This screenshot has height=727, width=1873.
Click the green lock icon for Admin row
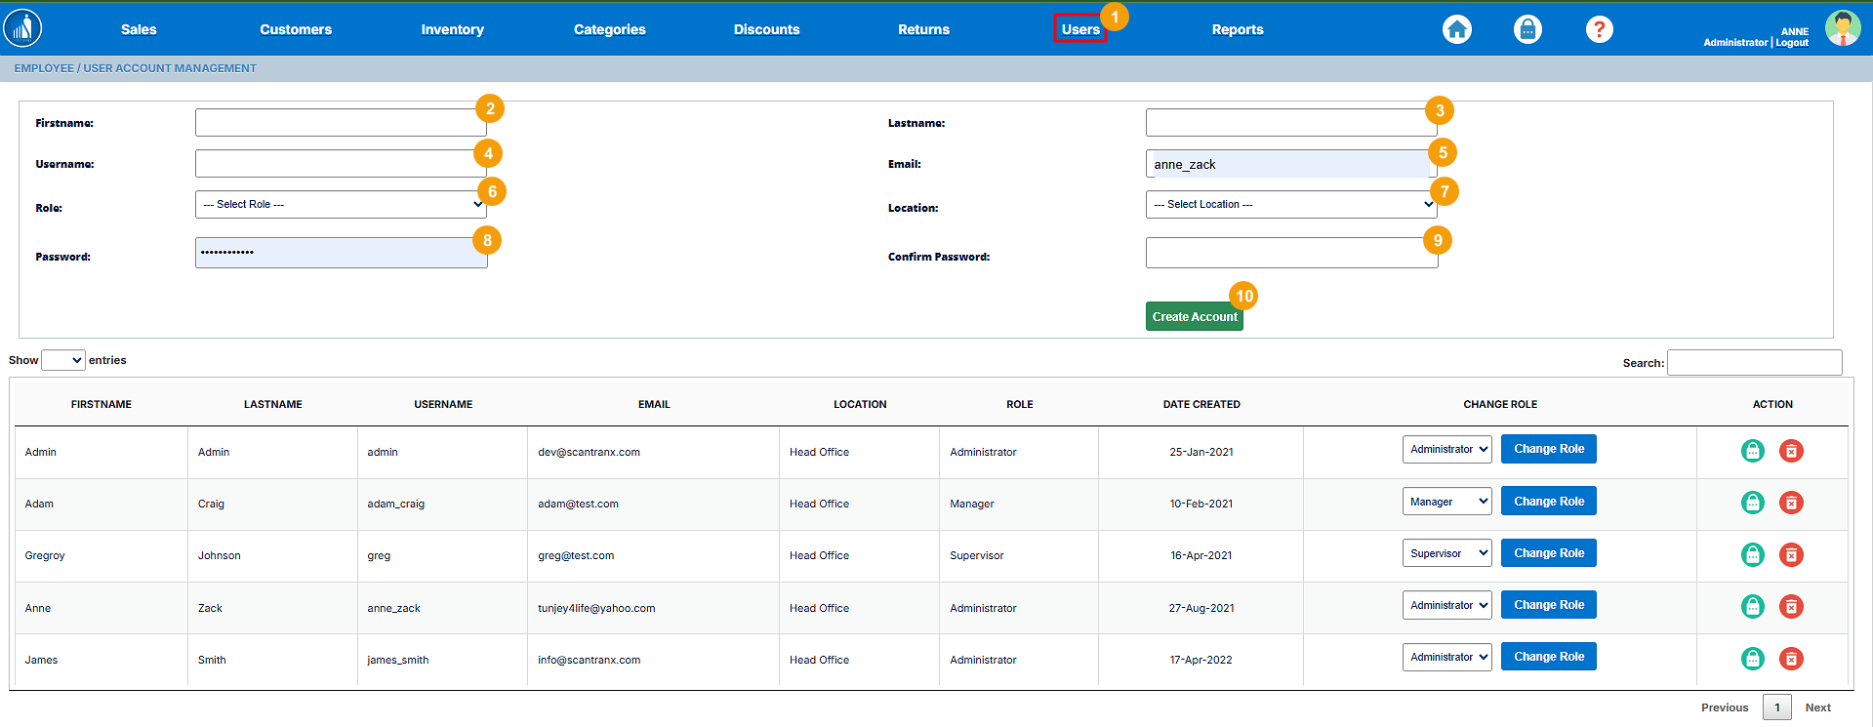click(1752, 451)
